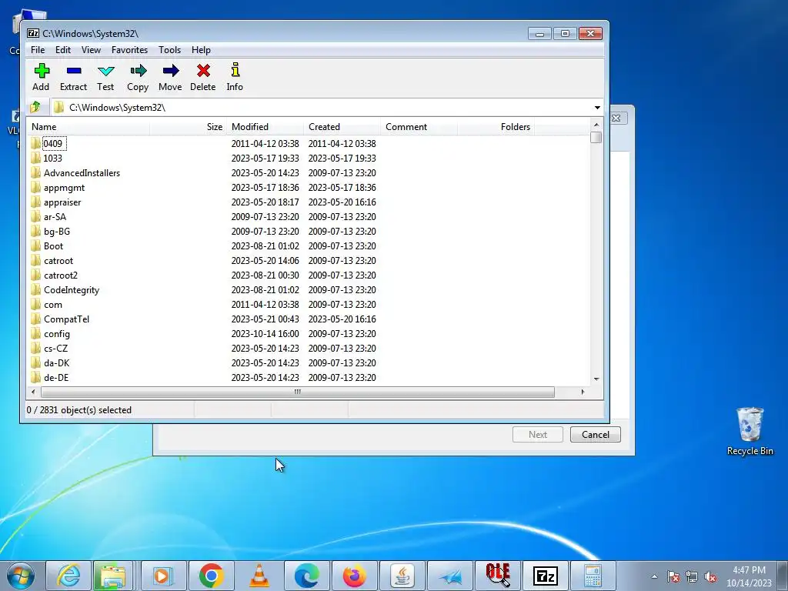Click Next in the background dialog
This screenshot has width=788, height=591.
(x=538, y=435)
